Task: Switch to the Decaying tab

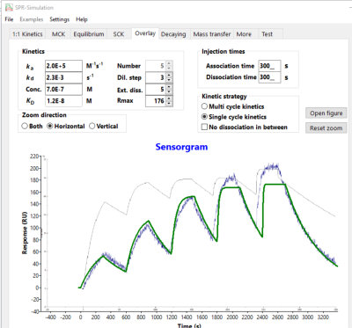Action: (x=173, y=34)
